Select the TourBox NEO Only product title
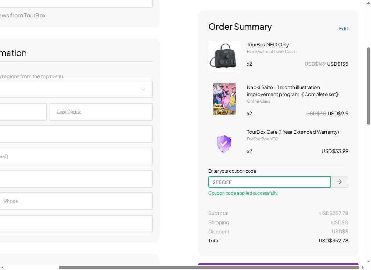Viewport: 371px width, 270px height. [x=267, y=45]
